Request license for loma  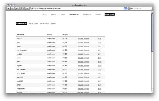[x=83, y=62]
